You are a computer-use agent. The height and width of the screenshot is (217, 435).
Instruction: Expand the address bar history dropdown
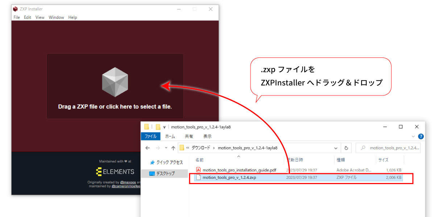(336, 148)
